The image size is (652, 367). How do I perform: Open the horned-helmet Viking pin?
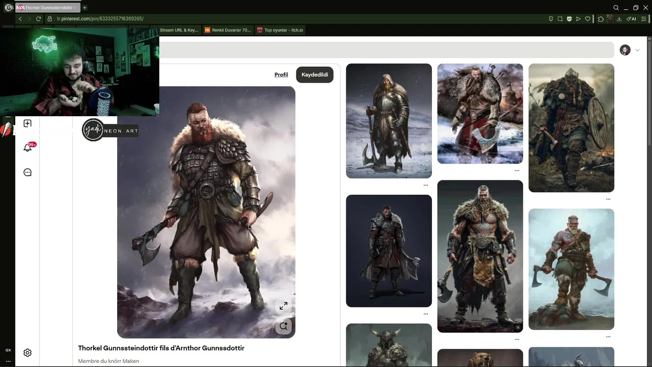click(389, 345)
